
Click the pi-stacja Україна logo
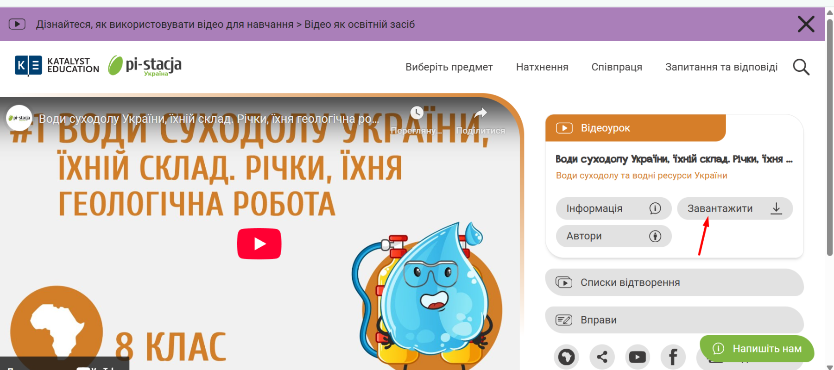[x=145, y=65]
